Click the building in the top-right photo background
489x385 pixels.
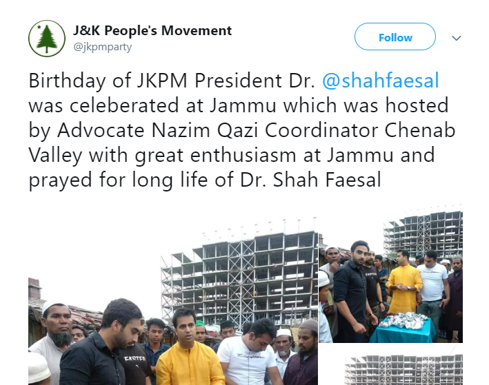pos(423,233)
